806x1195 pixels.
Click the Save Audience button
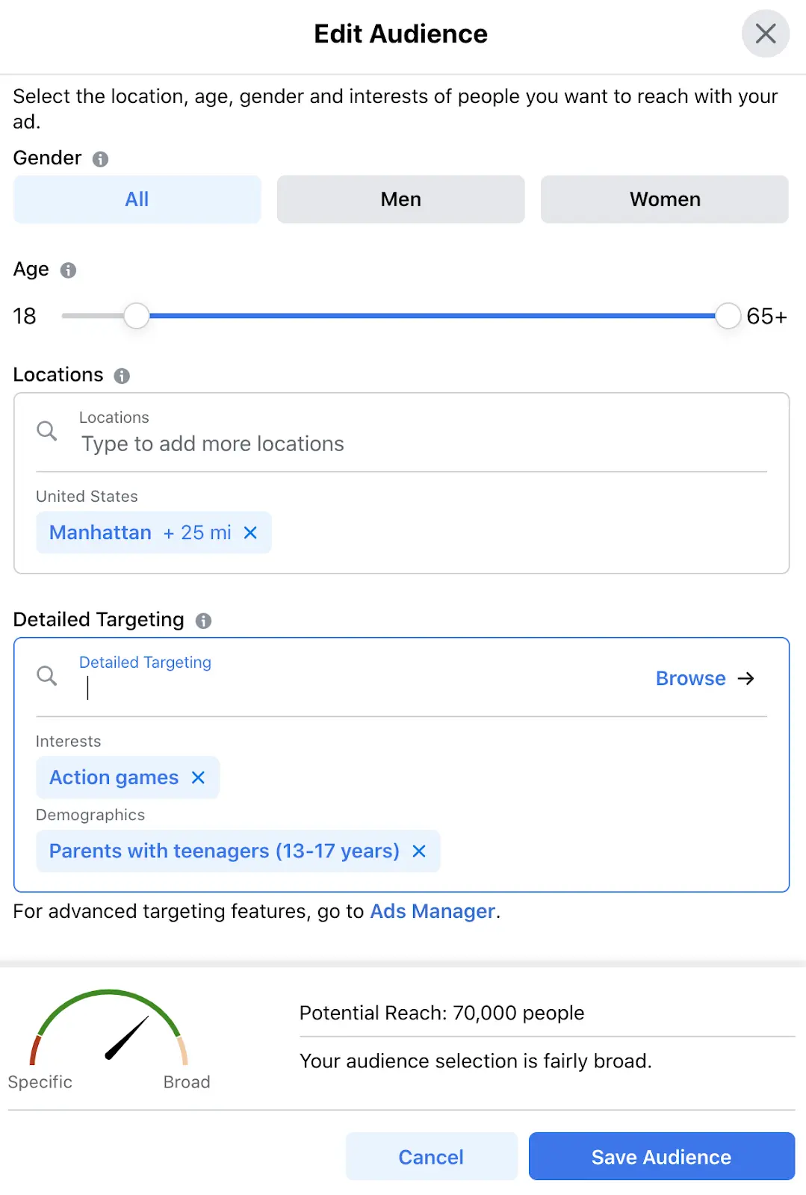tap(662, 1156)
